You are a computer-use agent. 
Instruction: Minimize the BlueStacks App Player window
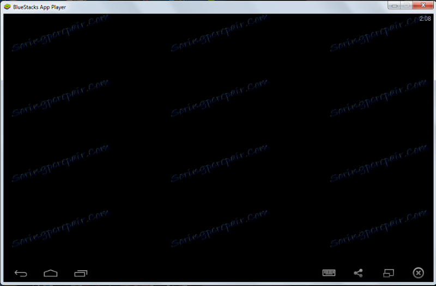[x=394, y=5]
